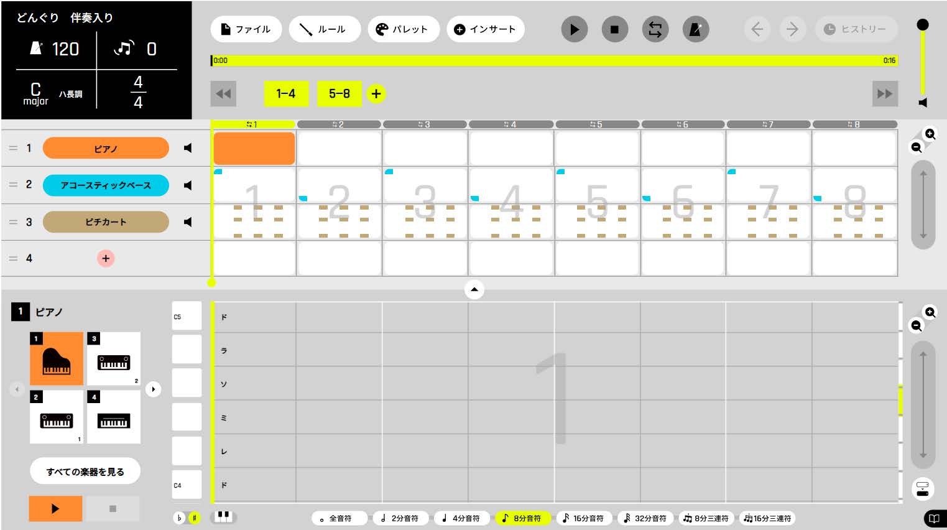
Task: Select the grand piano instrument thumbnail
Action: click(57, 358)
